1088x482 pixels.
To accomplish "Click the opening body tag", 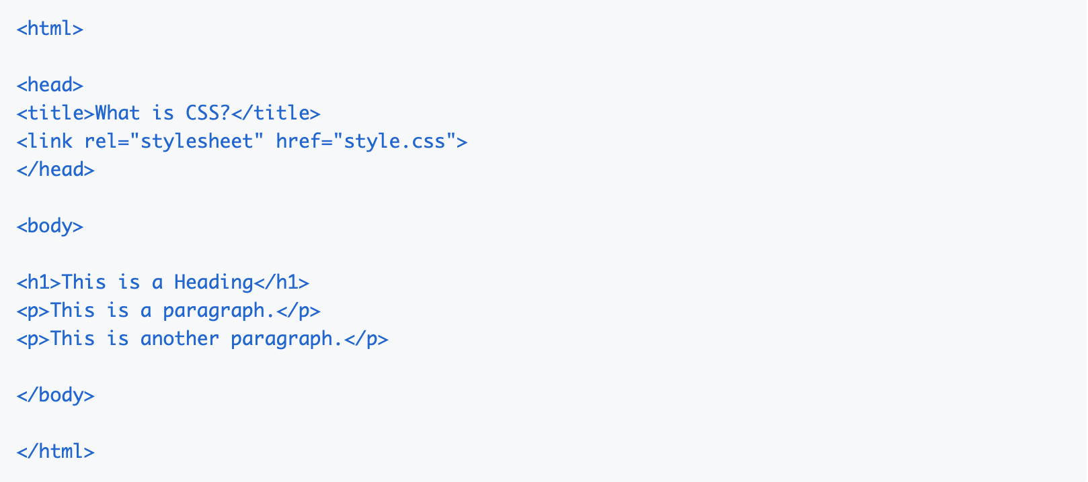I will tap(50, 226).
